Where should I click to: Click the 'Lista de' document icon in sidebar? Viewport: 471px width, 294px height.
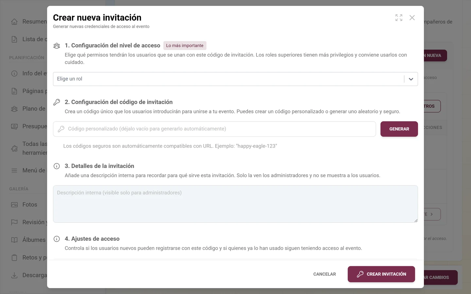[x=14, y=39]
